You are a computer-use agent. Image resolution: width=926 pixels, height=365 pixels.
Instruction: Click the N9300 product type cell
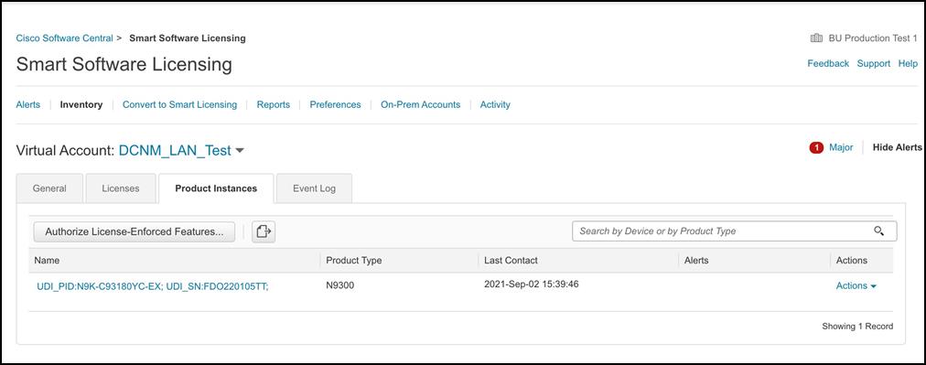[x=340, y=284]
